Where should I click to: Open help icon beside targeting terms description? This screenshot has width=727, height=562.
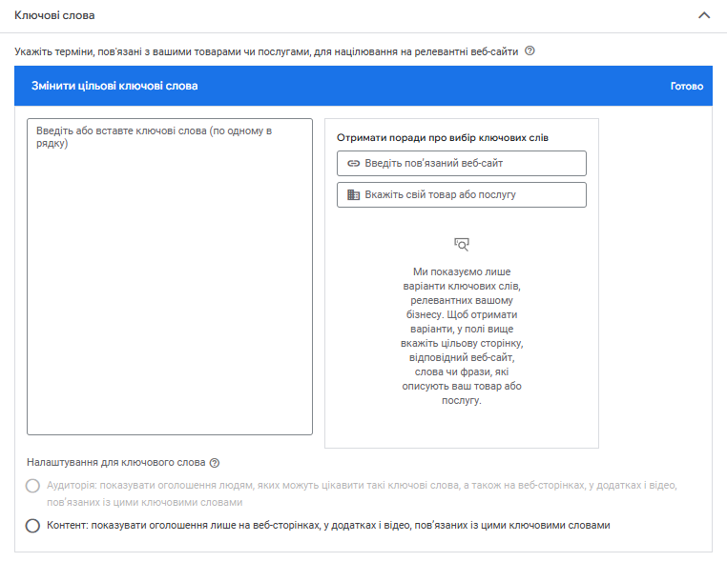point(530,51)
